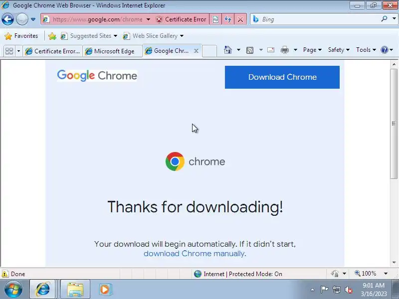Click the address bar URL field

[97, 19]
